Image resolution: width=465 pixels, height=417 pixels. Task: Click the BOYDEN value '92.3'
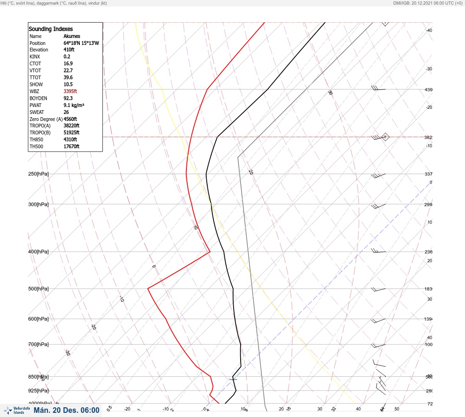pos(68,98)
